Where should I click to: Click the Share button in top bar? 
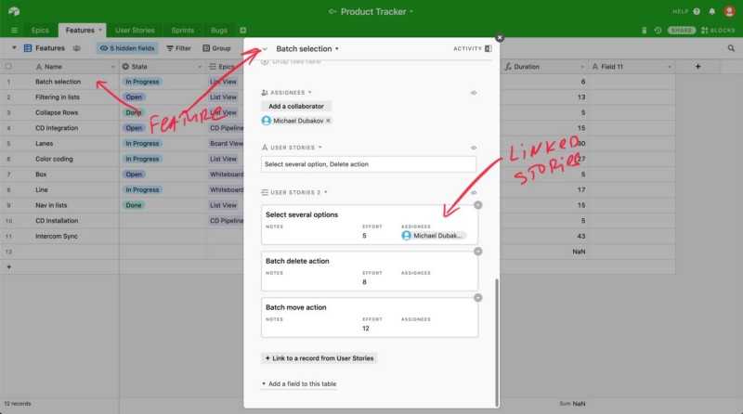[x=682, y=31]
